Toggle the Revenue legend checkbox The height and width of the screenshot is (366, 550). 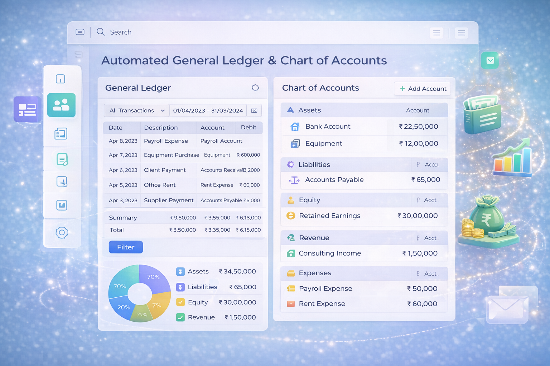pyautogui.click(x=180, y=317)
